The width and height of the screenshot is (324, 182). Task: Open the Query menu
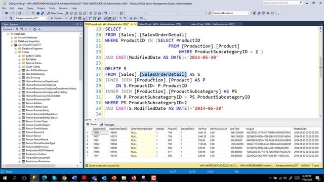coord(30,8)
